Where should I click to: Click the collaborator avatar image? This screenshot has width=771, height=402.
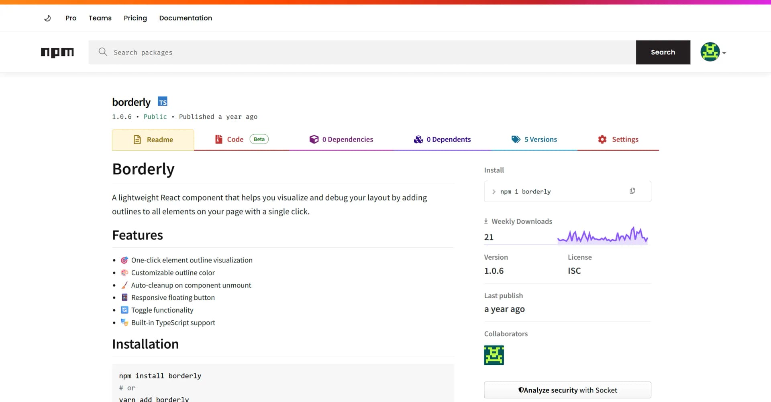click(x=494, y=355)
